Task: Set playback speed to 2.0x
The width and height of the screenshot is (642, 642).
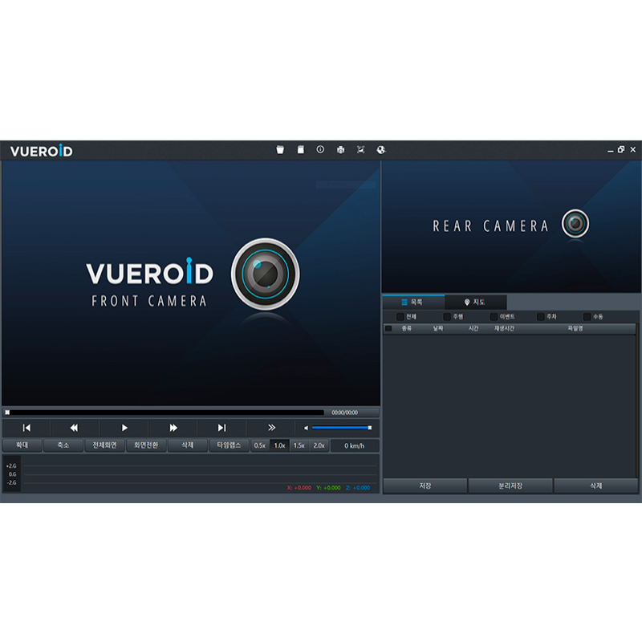Action: pos(319,445)
